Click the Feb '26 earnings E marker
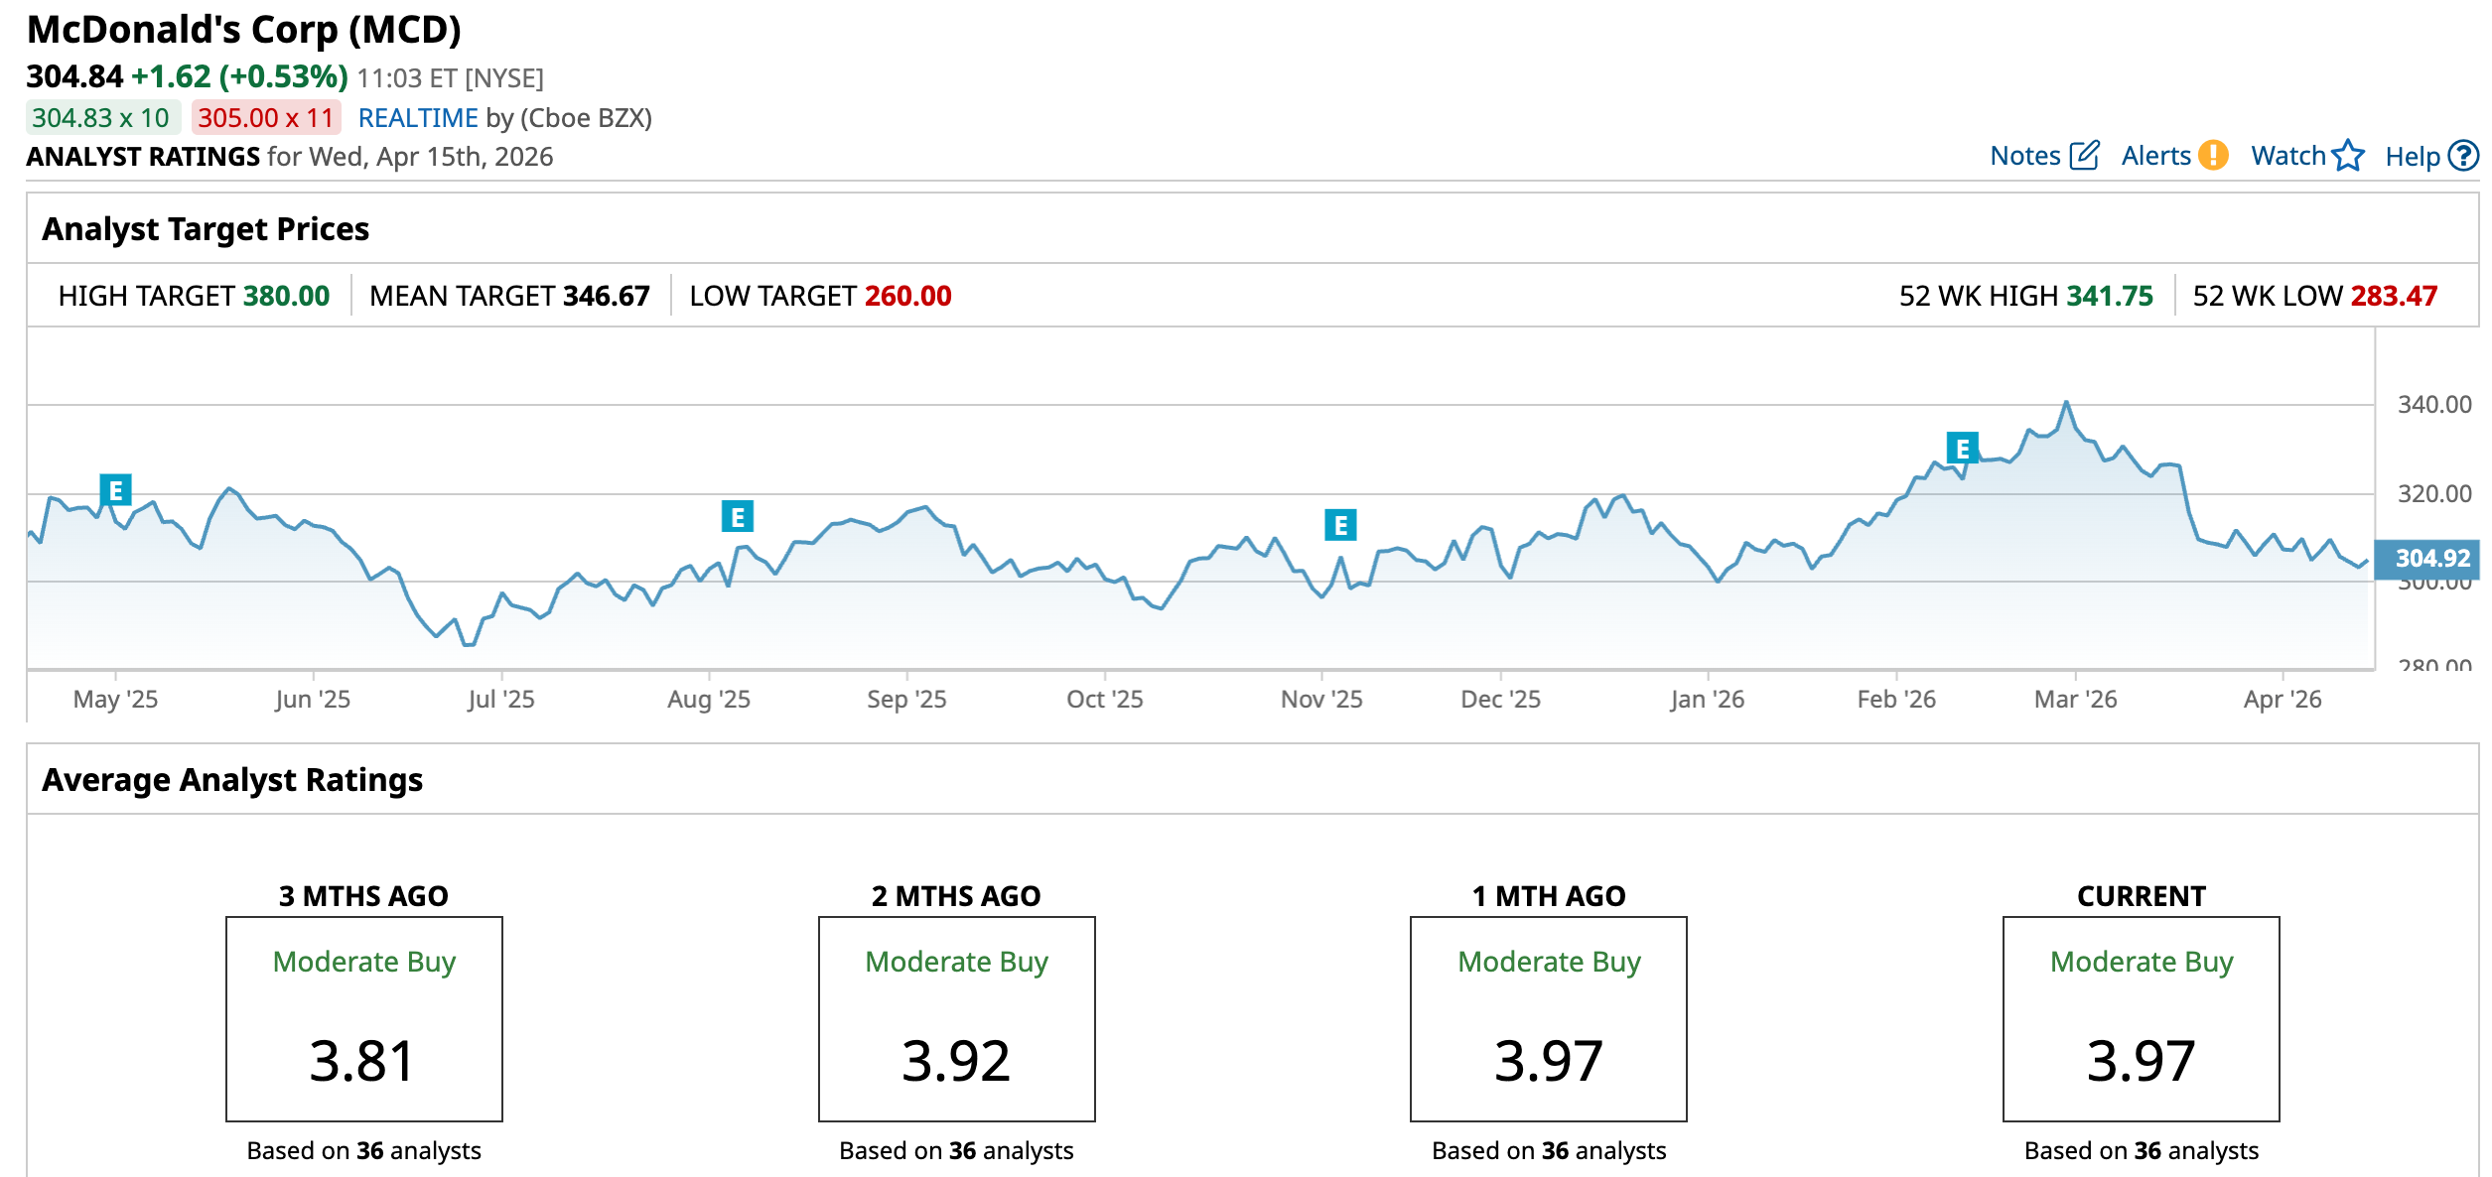The image size is (2492, 1177). (1962, 449)
